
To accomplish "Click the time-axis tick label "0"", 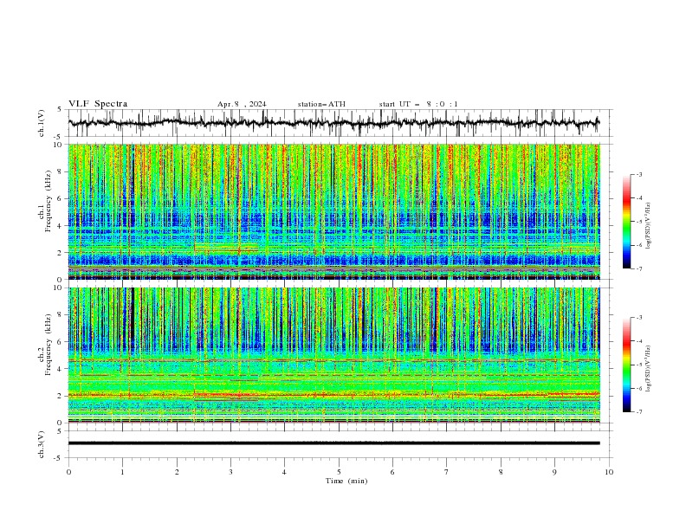I will 68,472.
